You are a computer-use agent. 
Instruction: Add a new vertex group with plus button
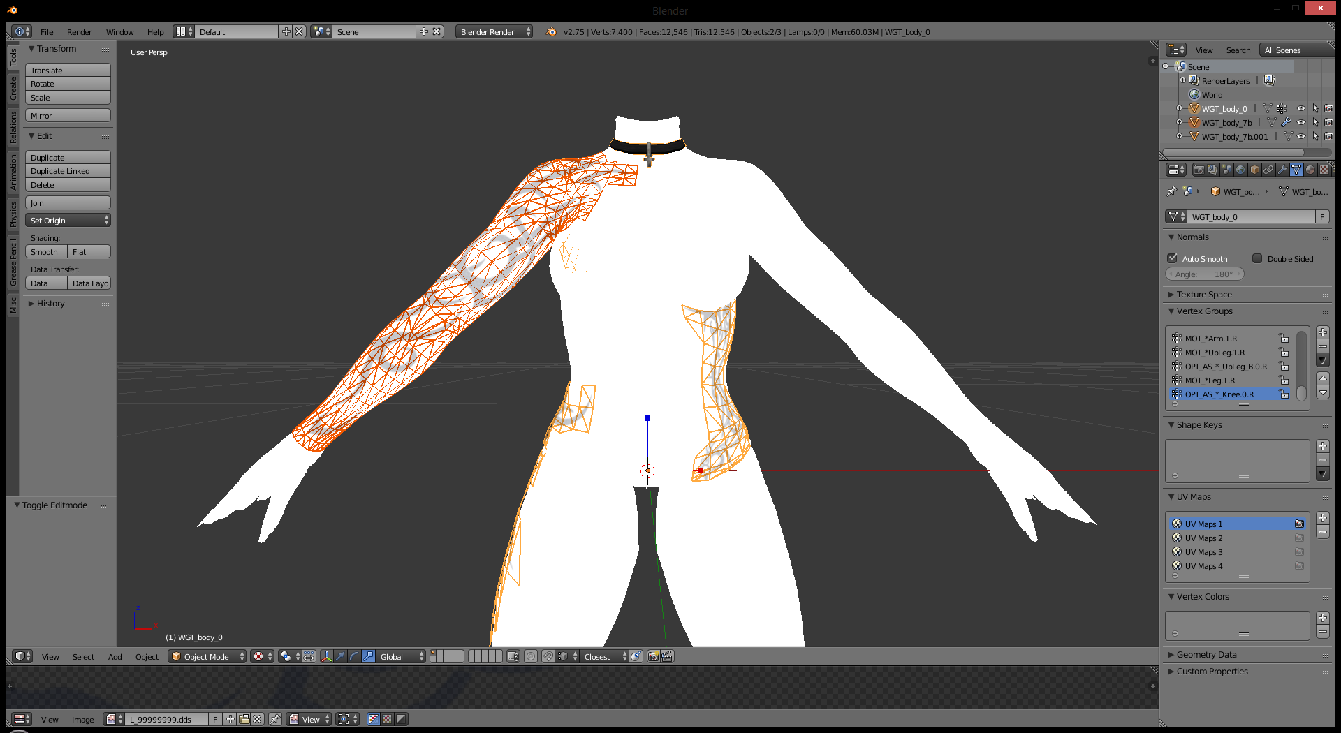pos(1322,332)
